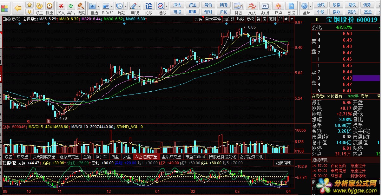The height and width of the screenshot is (196, 382).
Task: Expand the 画线 dropdown arrow
Action: coord(139,6)
